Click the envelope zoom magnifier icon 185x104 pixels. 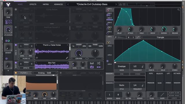coord(179,10)
